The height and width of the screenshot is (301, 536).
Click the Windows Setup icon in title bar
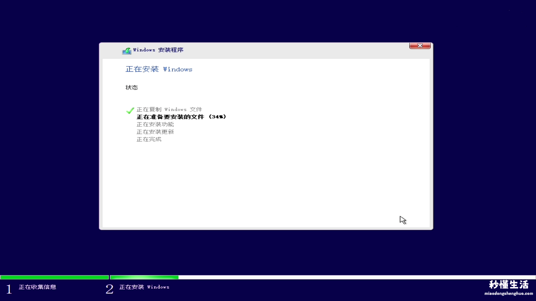126,51
